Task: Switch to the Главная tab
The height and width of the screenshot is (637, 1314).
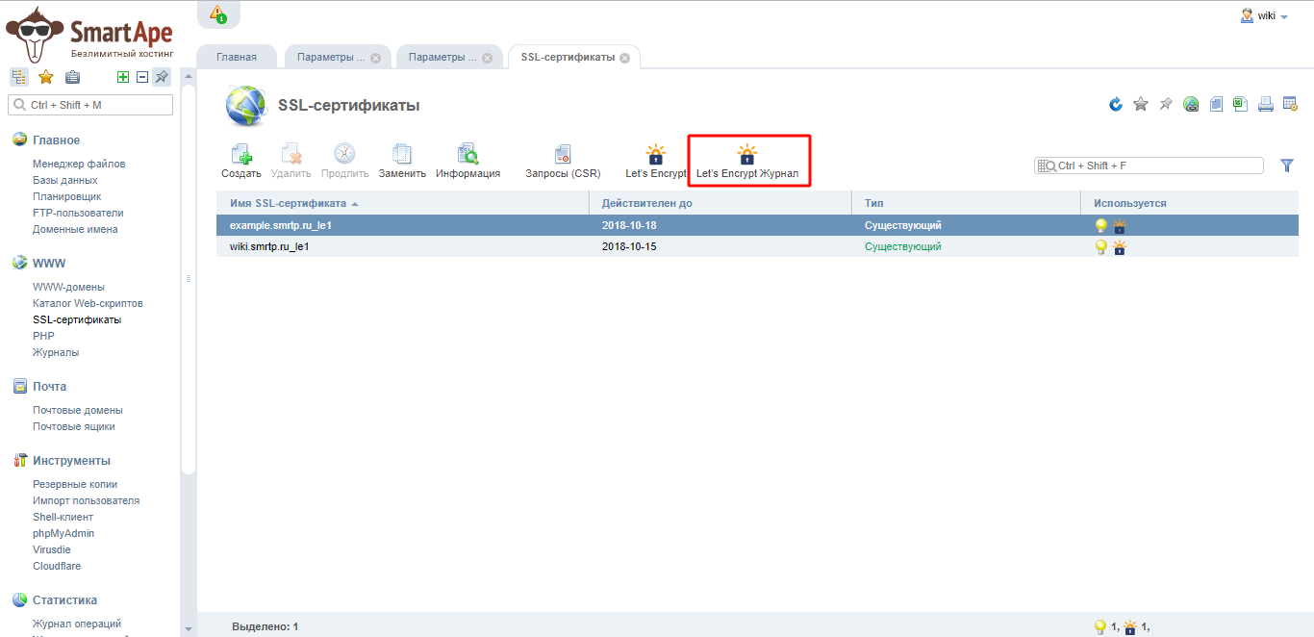Action: [237, 57]
